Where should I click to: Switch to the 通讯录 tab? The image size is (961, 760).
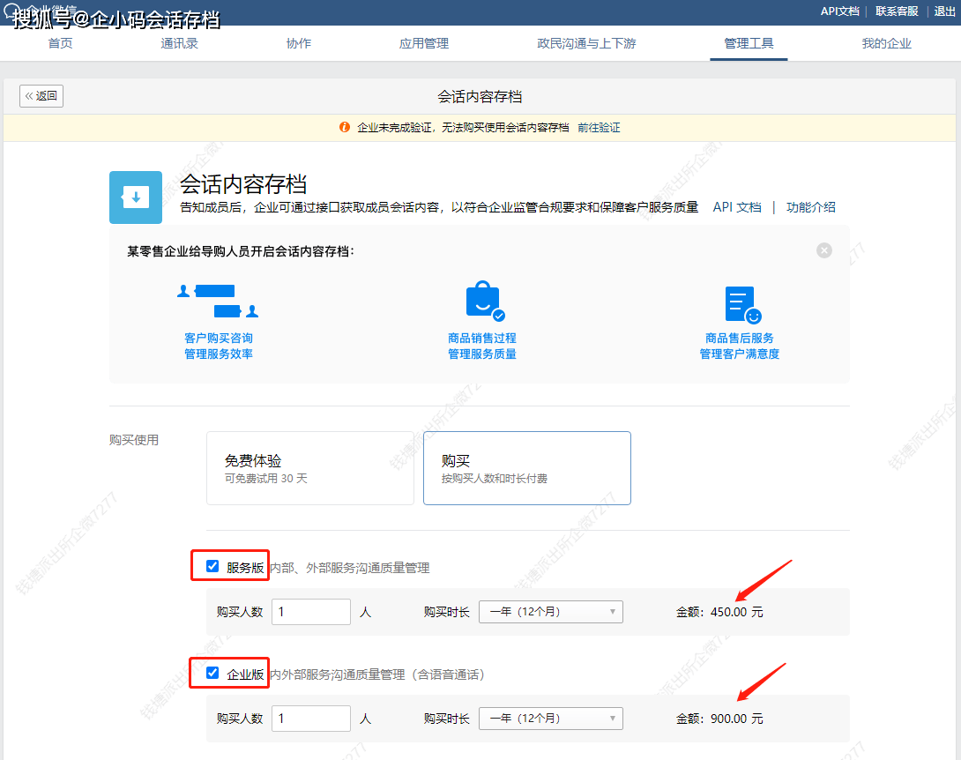point(180,44)
